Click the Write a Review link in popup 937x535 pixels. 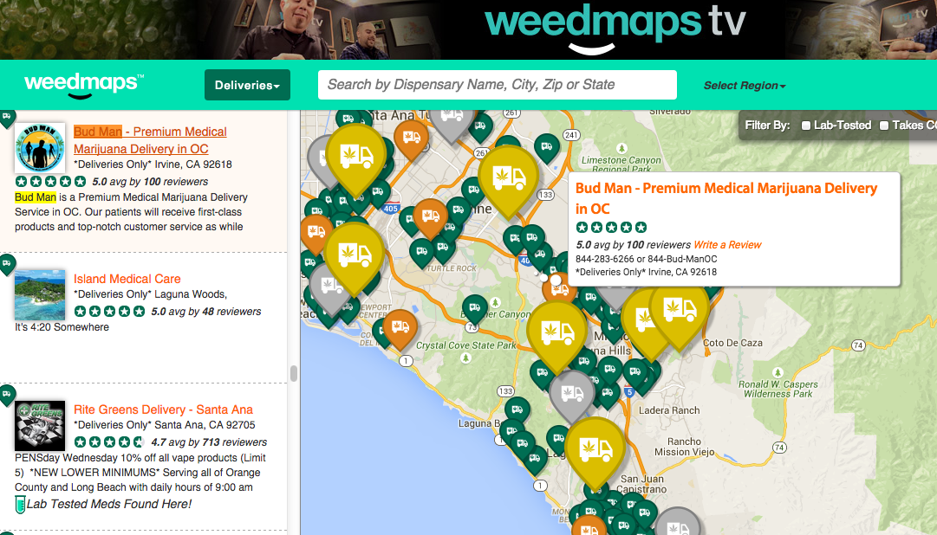pos(727,245)
